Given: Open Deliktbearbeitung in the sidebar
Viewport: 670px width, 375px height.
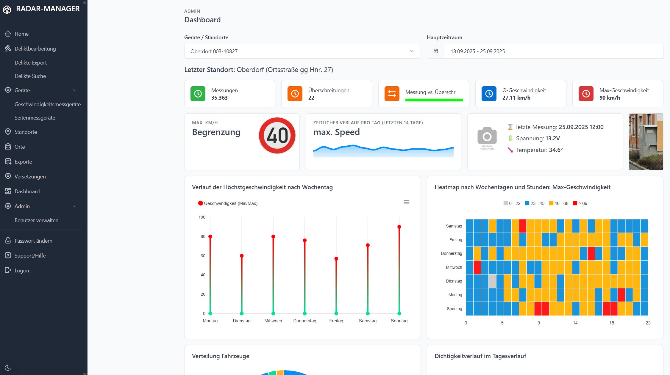Looking at the screenshot, I should (x=35, y=49).
